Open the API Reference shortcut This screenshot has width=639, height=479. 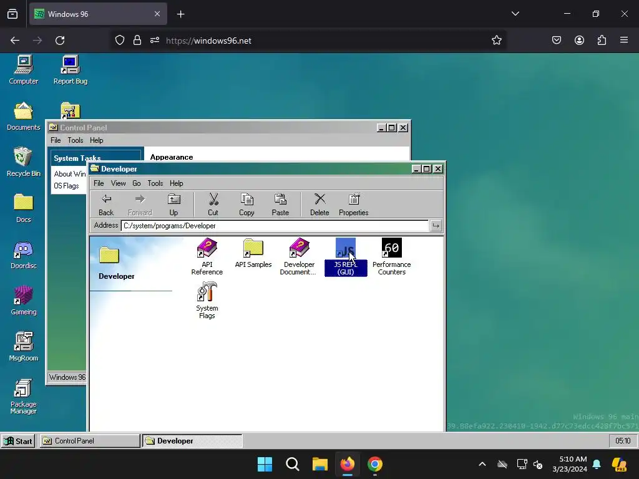(207, 256)
